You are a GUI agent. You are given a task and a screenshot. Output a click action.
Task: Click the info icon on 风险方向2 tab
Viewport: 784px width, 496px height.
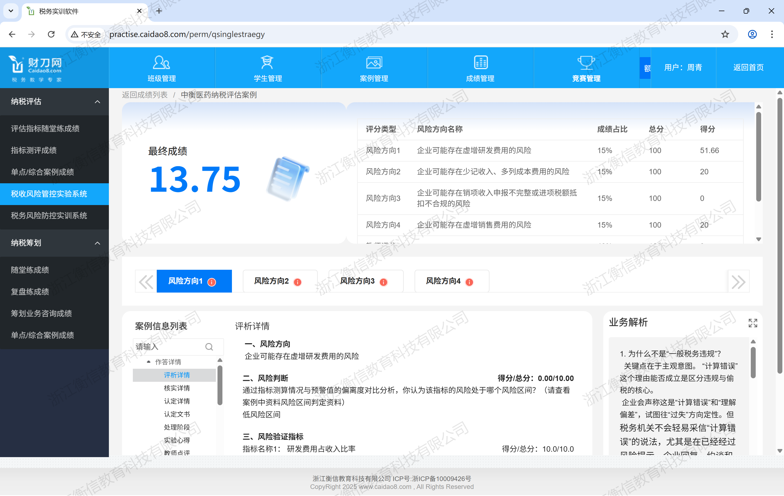click(x=297, y=282)
